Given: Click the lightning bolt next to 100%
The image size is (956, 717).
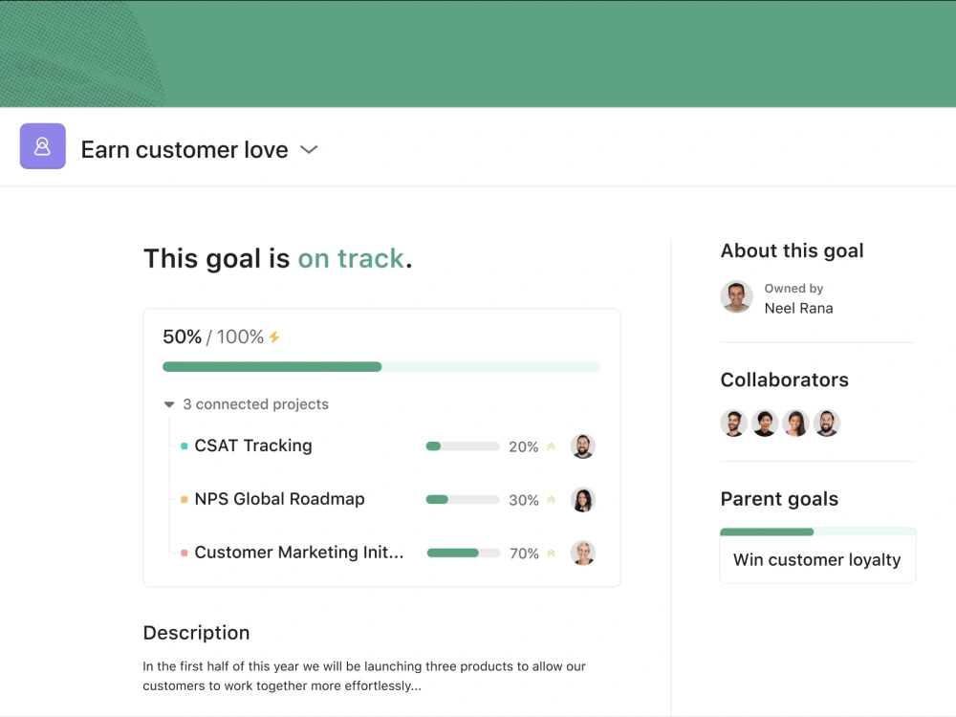Looking at the screenshot, I should (275, 337).
